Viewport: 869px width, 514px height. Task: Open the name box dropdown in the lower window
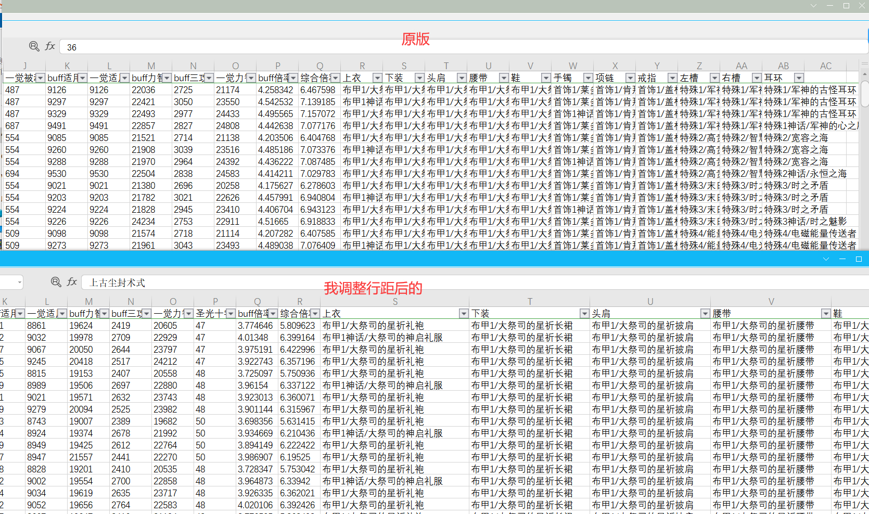point(20,282)
